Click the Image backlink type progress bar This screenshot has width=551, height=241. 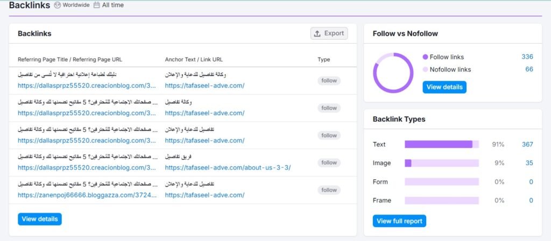pyautogui.click(x=442, y=163)
